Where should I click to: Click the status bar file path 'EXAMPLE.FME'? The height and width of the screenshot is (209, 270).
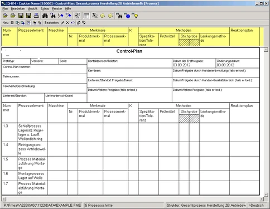tap(42, 205)
